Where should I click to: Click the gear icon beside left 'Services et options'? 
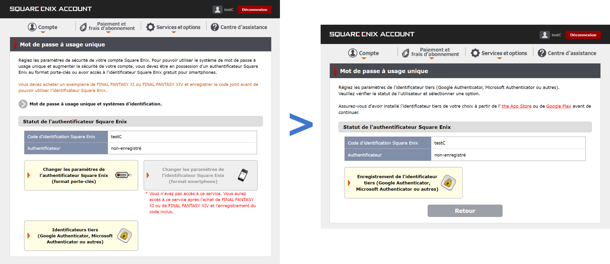pos(150,27)
